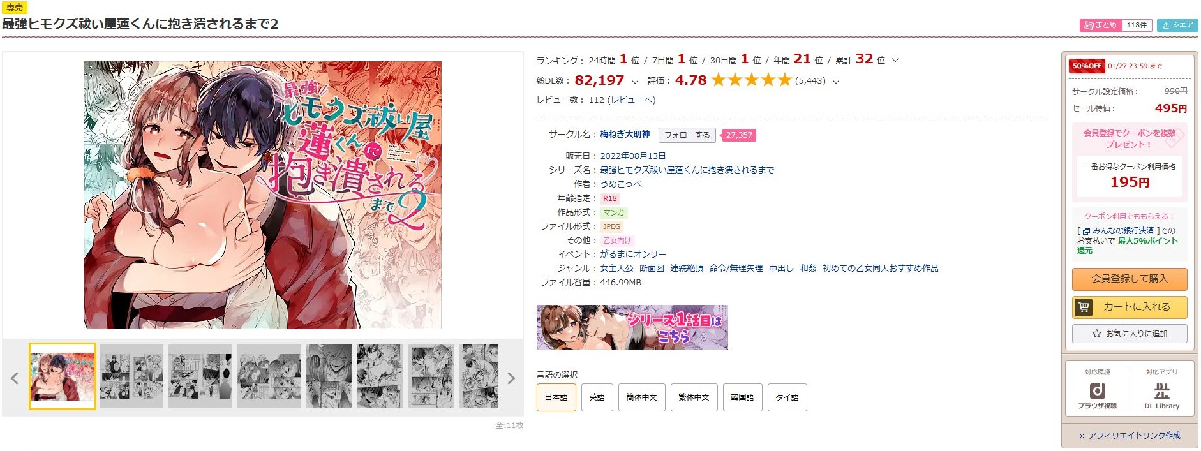This screenshot has height=451, width=1201.
Task: Click 会員登録して購入 purchase button
Action: [1130, 279]
